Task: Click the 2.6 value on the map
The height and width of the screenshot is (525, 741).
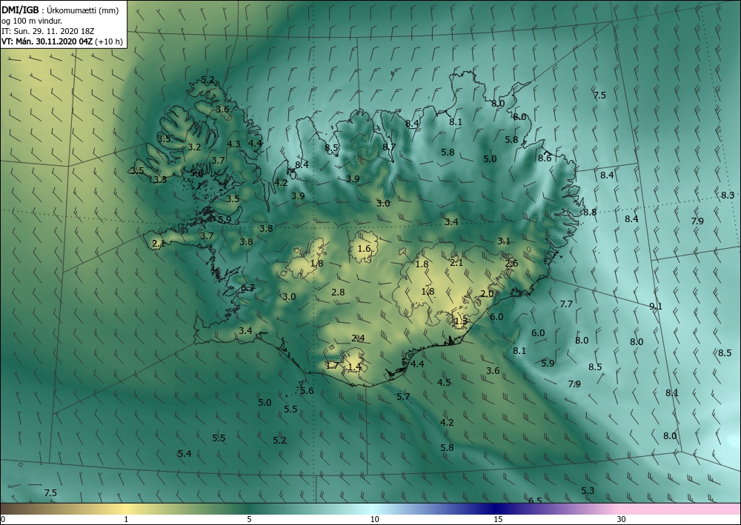Action: pyautogui.click(x=511, y=264)
